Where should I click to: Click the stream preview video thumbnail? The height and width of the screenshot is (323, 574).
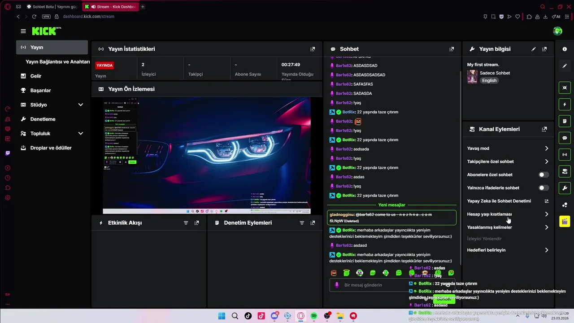(207, 155)
